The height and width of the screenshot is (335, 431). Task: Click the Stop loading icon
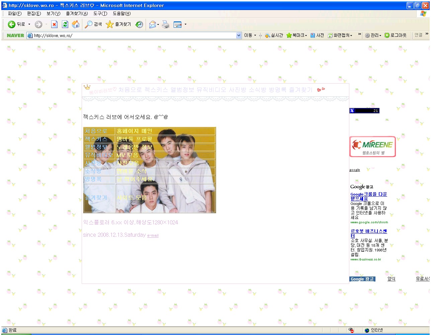pyautogui.click(x=54, y=24)
